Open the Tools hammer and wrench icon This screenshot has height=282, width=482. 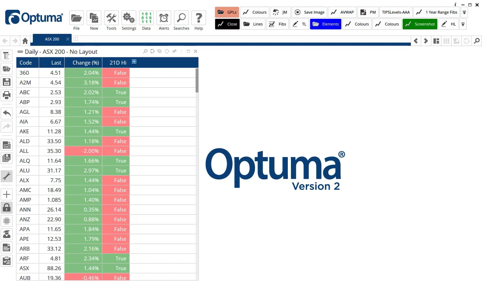tap(111, 18)
